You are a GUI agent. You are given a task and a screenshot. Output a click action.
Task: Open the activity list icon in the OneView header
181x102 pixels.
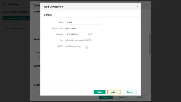[158, 4]
